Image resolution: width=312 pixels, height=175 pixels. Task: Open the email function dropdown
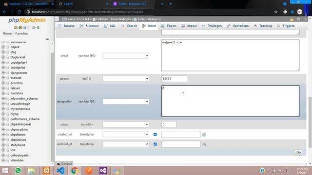[126, 56]
